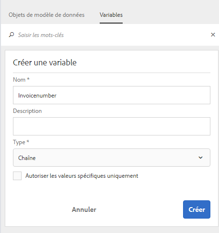Viewport: 219px width, 233px height.
Task: Clear the search with the X icon
Action: [x=213, y=35]
